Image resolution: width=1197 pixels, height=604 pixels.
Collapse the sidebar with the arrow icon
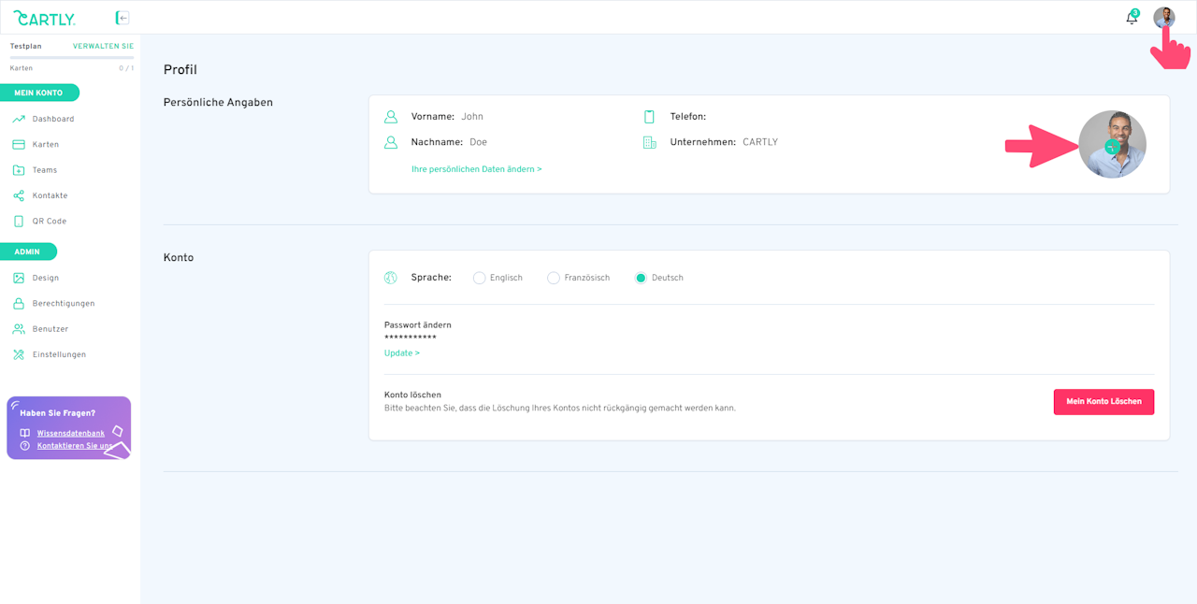pyautogui.click(x=122, y=18)
